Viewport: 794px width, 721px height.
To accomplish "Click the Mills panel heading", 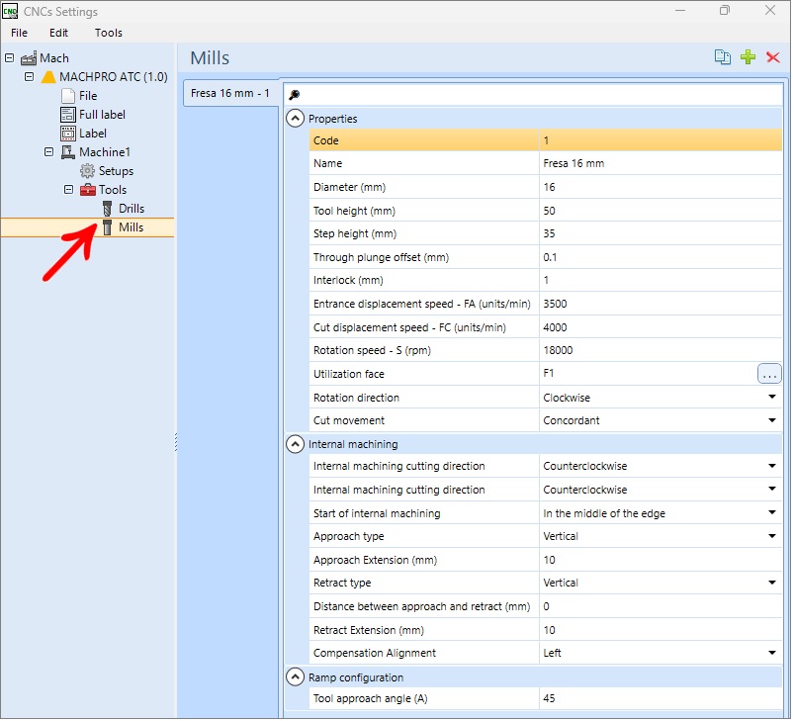I will [210, 57].
